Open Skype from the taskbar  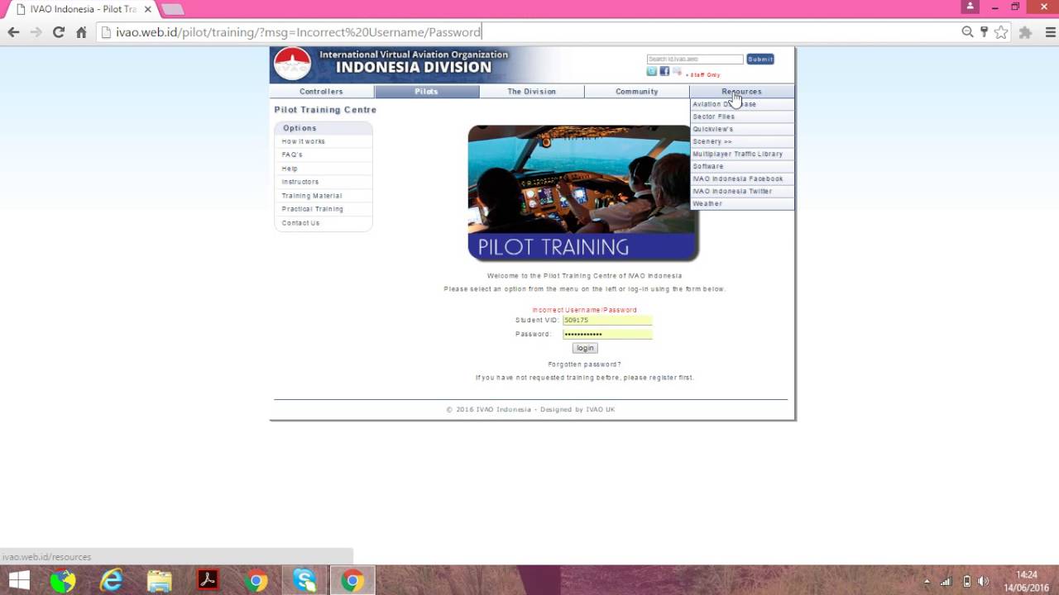(x=304, y=581)
